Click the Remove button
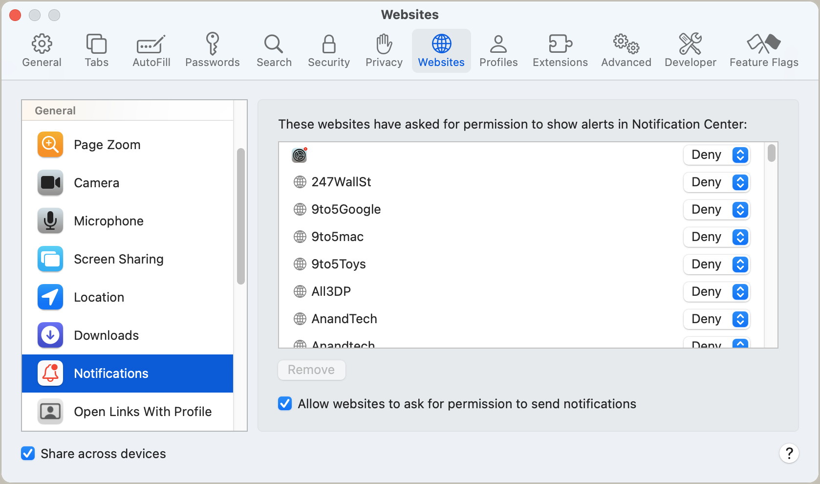The height and width of the screenshot is (484, 820). [312, 370]
